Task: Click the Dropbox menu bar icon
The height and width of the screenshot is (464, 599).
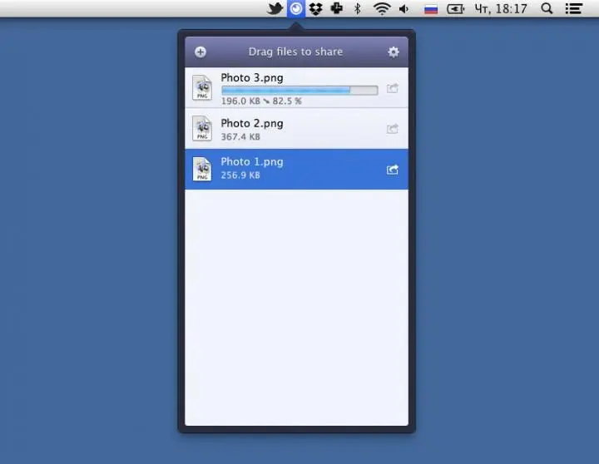Action: [316, 8]
